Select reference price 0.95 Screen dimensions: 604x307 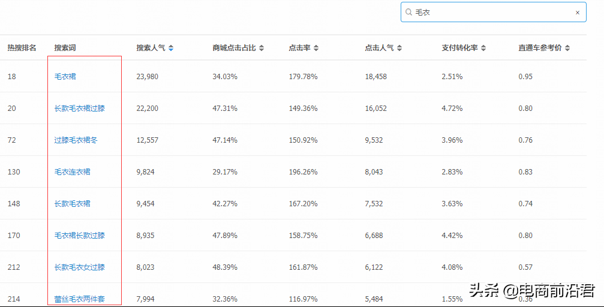pyautogui.click(x=525, y=77)
